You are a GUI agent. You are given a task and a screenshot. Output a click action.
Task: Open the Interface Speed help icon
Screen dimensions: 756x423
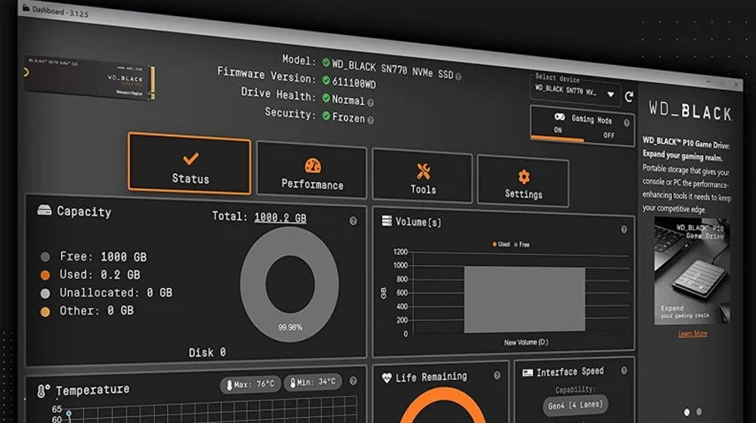(x=624, y=370)
